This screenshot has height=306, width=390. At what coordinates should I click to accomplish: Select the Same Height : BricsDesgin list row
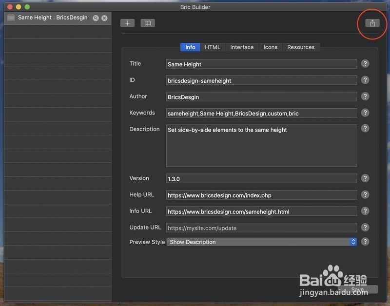tap(58, 18)
